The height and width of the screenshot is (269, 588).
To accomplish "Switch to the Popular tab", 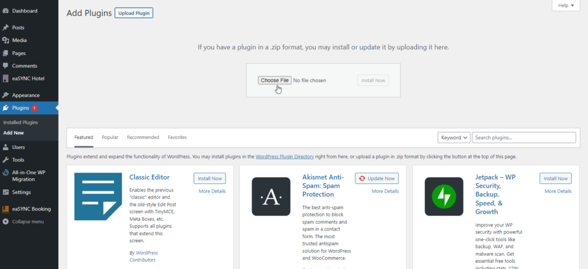I will (x=110, y=138).
